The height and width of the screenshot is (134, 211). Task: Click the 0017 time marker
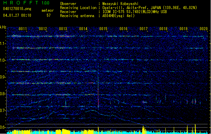coord(144,29)
